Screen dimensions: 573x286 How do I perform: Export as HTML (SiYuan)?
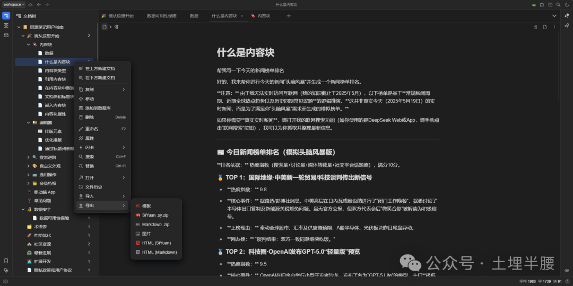[x=156, y=243]
